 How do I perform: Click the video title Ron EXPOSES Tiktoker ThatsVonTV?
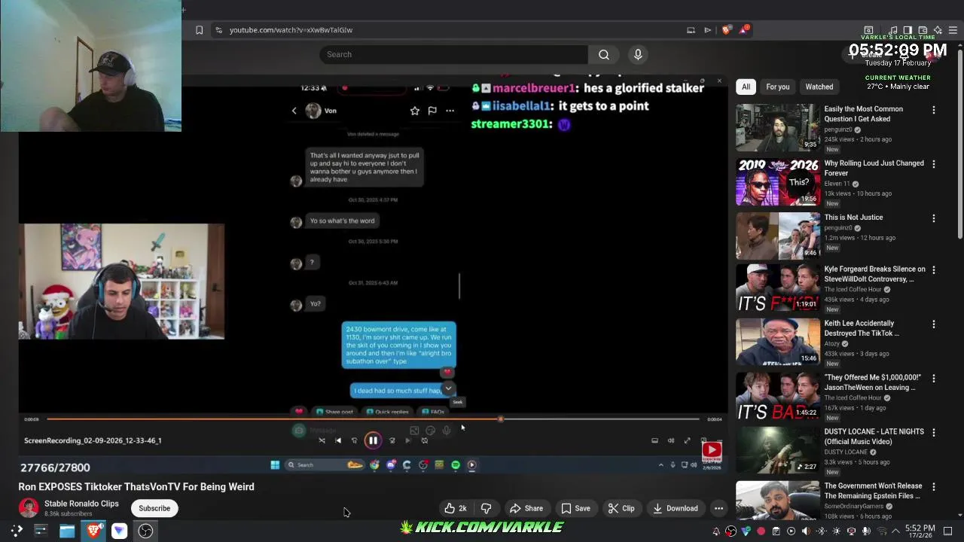(x=136, y=486)
